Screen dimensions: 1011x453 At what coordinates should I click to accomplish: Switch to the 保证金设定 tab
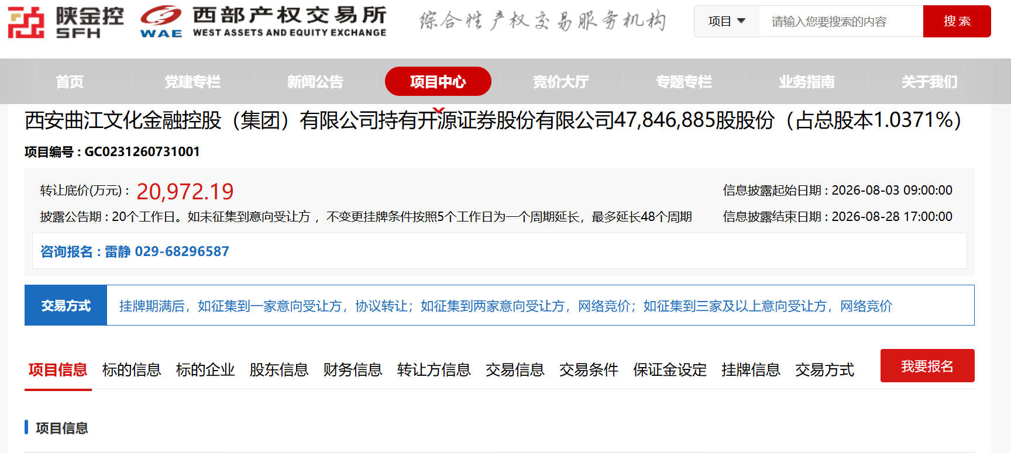tap(670, 369)
